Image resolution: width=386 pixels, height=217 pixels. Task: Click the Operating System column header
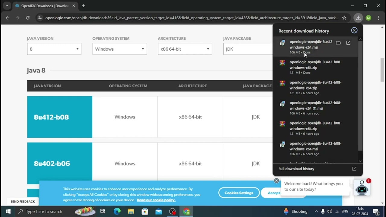point(128,86)
